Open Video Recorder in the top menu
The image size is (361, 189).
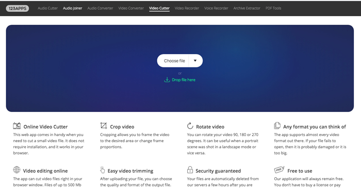pos(187,8)
